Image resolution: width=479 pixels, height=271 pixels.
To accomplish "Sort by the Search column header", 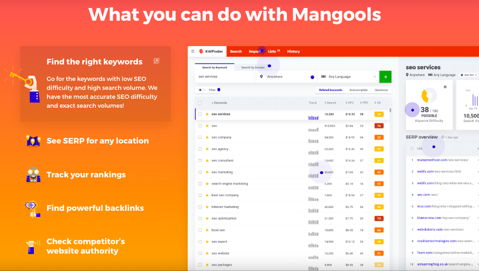I will click(330, 103).
